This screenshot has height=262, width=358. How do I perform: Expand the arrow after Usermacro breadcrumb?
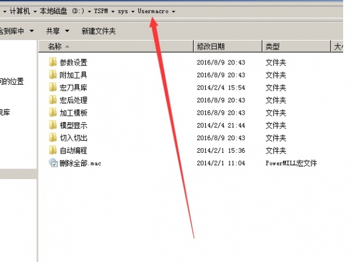click(174, 11)
